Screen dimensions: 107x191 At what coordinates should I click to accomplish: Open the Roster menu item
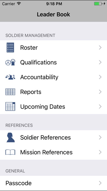[53, 47]
